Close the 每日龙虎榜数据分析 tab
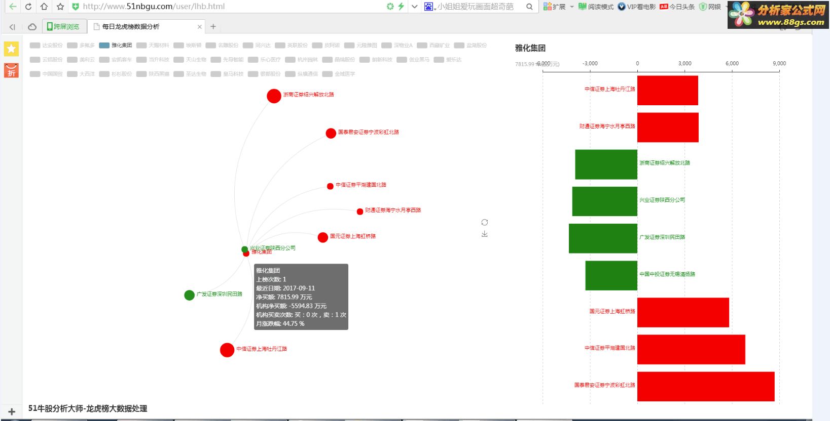 click(199, 27)
